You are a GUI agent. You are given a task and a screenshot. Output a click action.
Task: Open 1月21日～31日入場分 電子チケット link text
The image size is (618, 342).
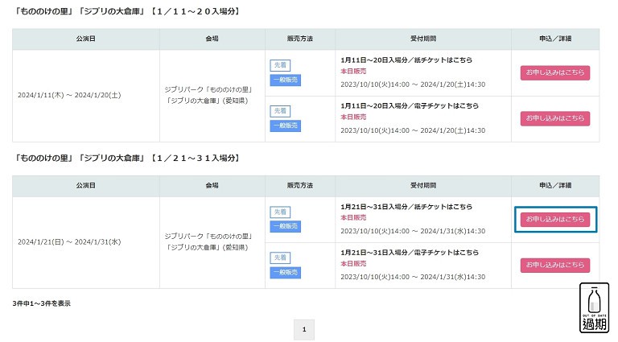(410, 252)
